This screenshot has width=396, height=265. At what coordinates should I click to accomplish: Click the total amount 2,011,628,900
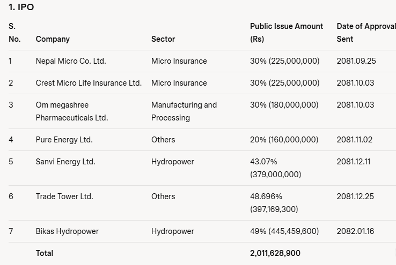click(275, 253)
